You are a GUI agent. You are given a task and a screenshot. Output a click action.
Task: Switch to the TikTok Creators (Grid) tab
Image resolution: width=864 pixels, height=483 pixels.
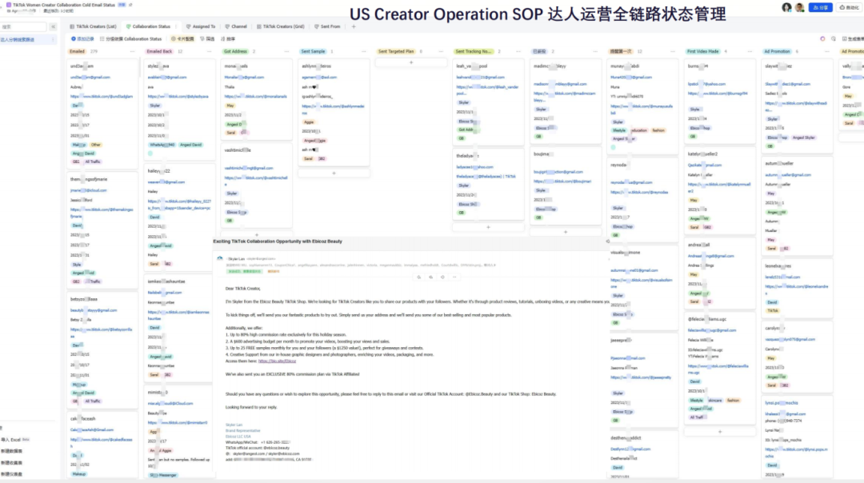pos(281,26)
